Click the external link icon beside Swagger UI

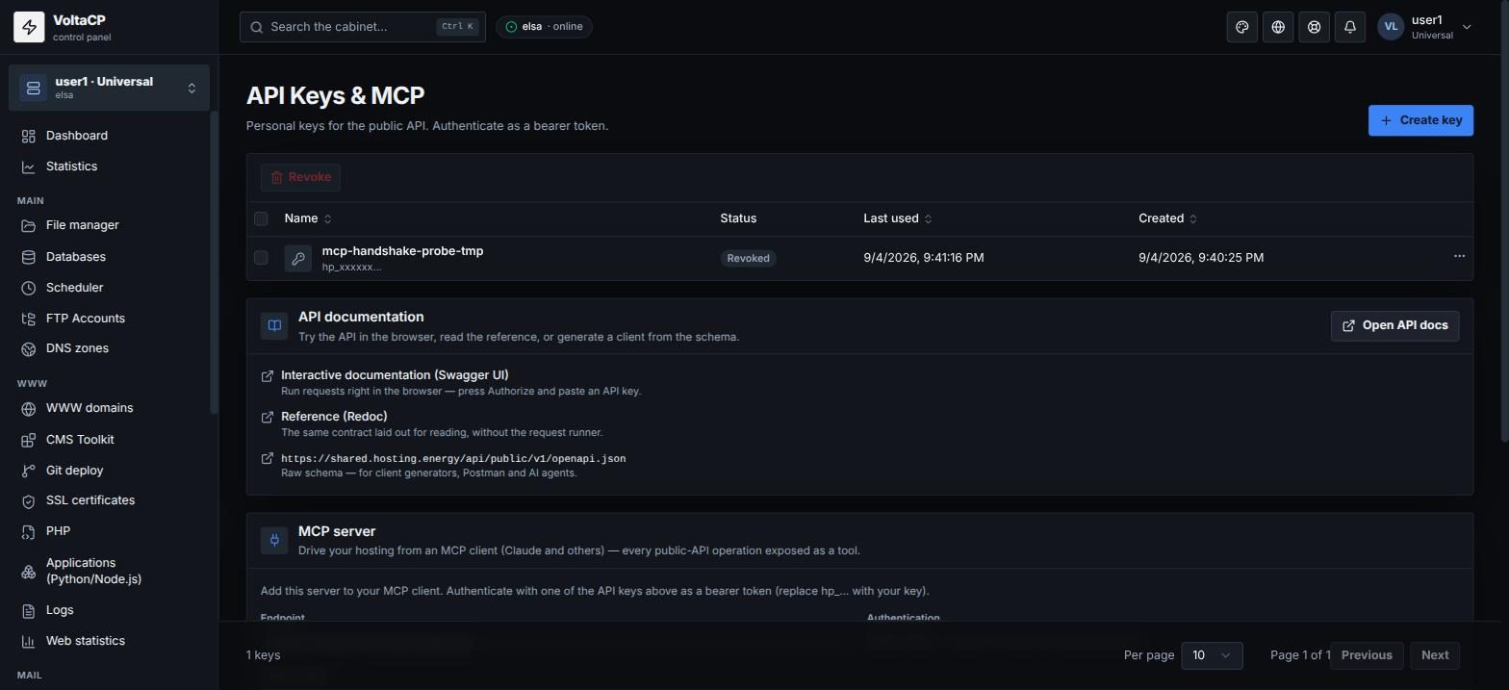268,375
